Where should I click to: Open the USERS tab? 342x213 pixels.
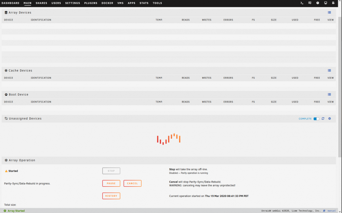point(56,3)
